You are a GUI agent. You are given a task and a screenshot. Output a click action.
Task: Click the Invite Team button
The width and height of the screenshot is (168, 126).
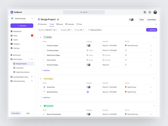coord(16,113)
